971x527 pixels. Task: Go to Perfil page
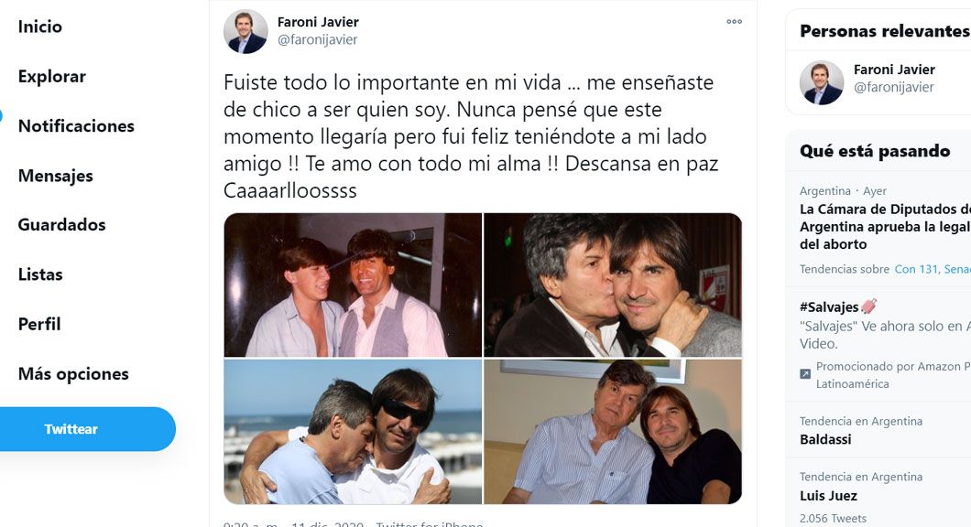39,324
